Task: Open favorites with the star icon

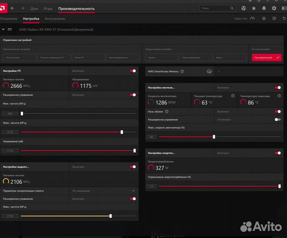Action: click(x=254, y=8)
